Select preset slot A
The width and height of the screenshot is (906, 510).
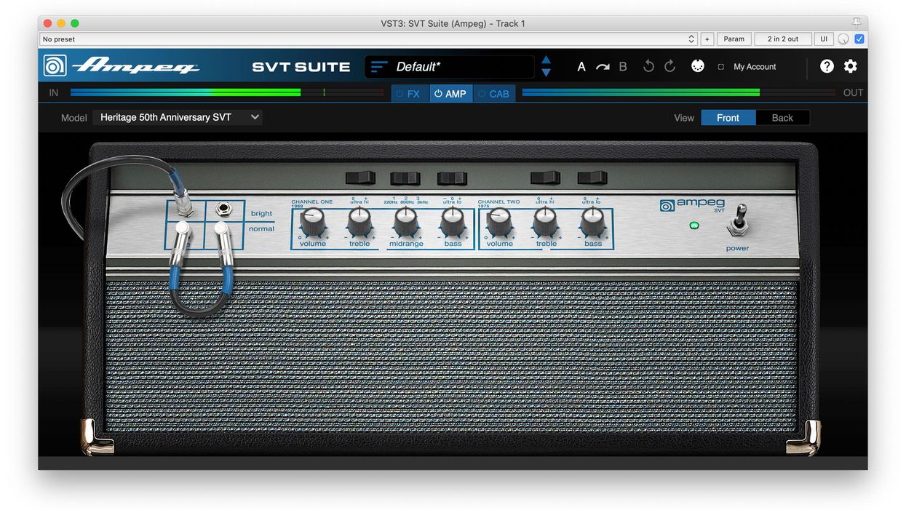click(581, 66)
